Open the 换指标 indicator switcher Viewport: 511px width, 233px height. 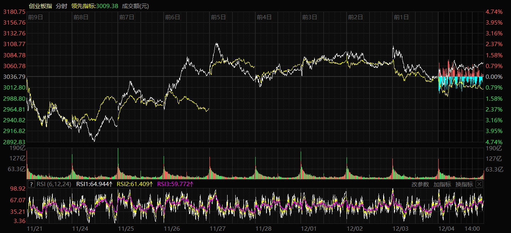(464, 184)
